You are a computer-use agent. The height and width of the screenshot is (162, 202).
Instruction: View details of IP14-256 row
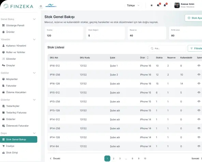click(x=199, y=128)
